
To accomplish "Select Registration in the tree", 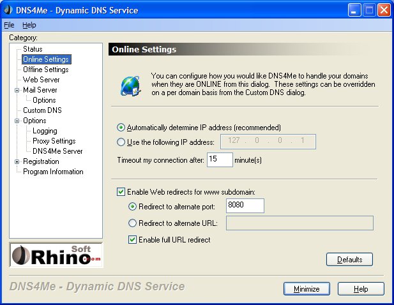I will pos(41,161).
